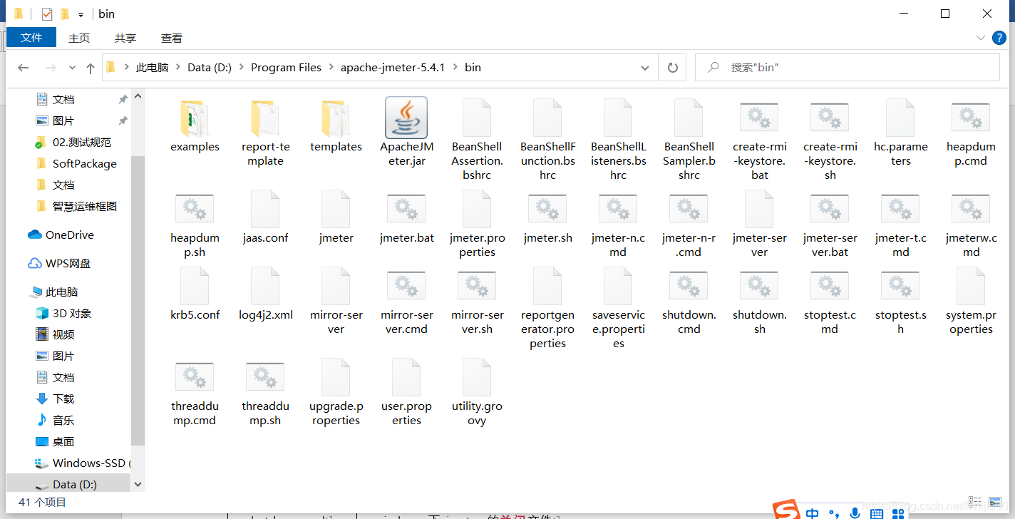Select the BeanShellAssertion.bshrc file icon
The image size is (1015, 519).
[477, 118]
